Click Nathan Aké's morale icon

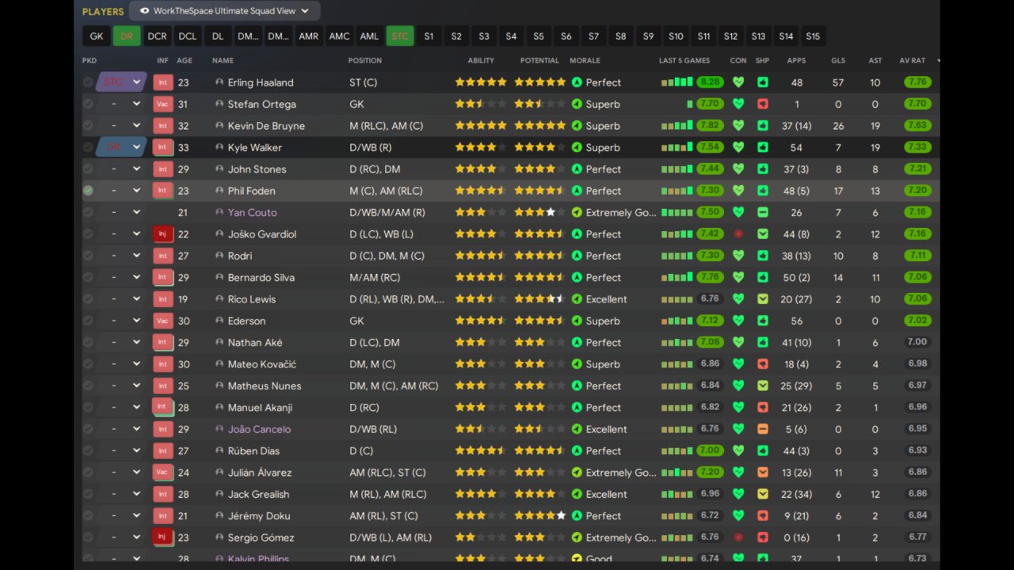[577, 342]
